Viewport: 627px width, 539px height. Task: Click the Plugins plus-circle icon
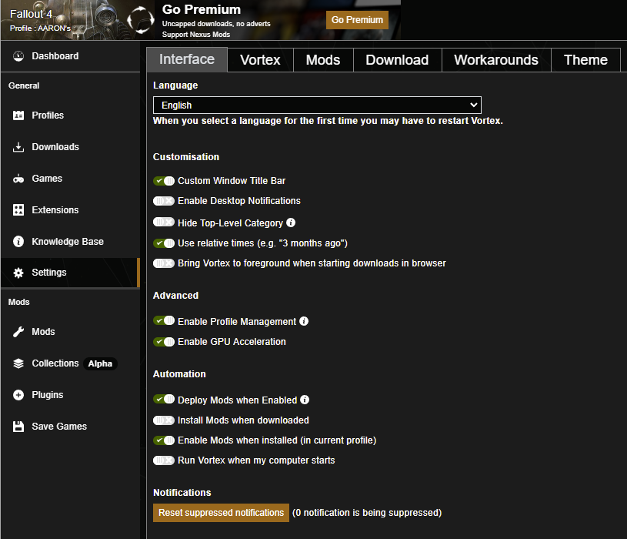coord(18,395)
